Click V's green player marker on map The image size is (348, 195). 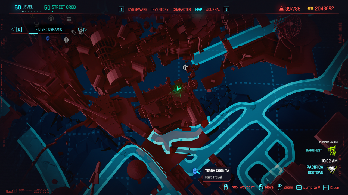(178, 88)
